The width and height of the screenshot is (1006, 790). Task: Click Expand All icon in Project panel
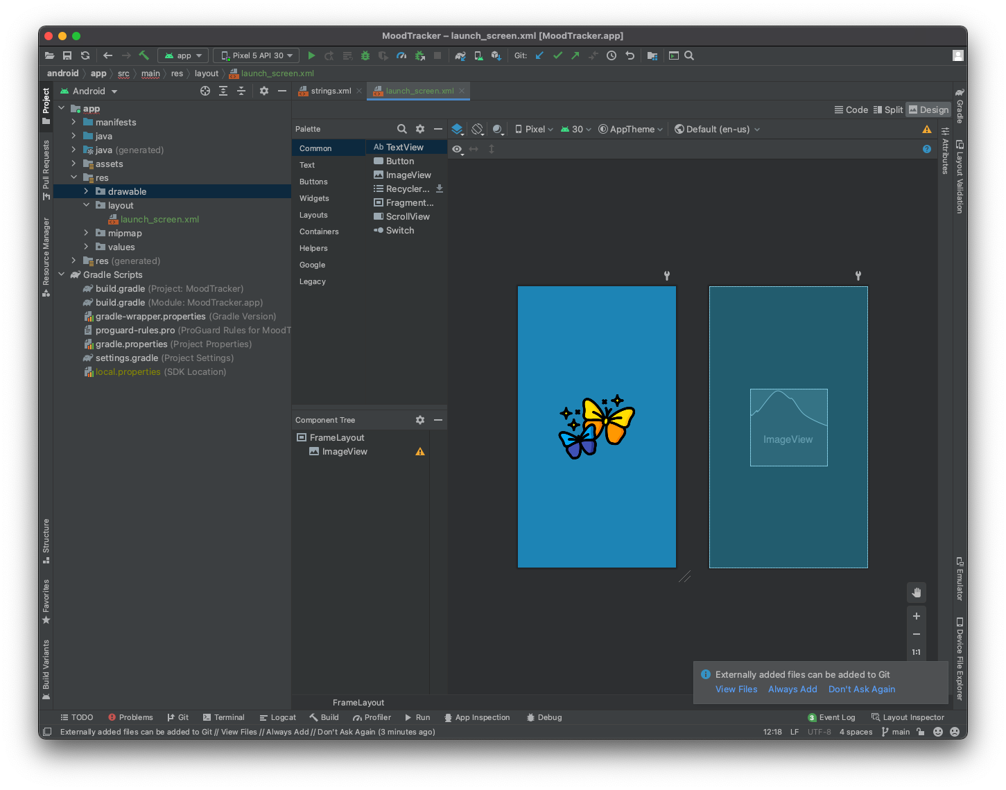coord(223,91)
